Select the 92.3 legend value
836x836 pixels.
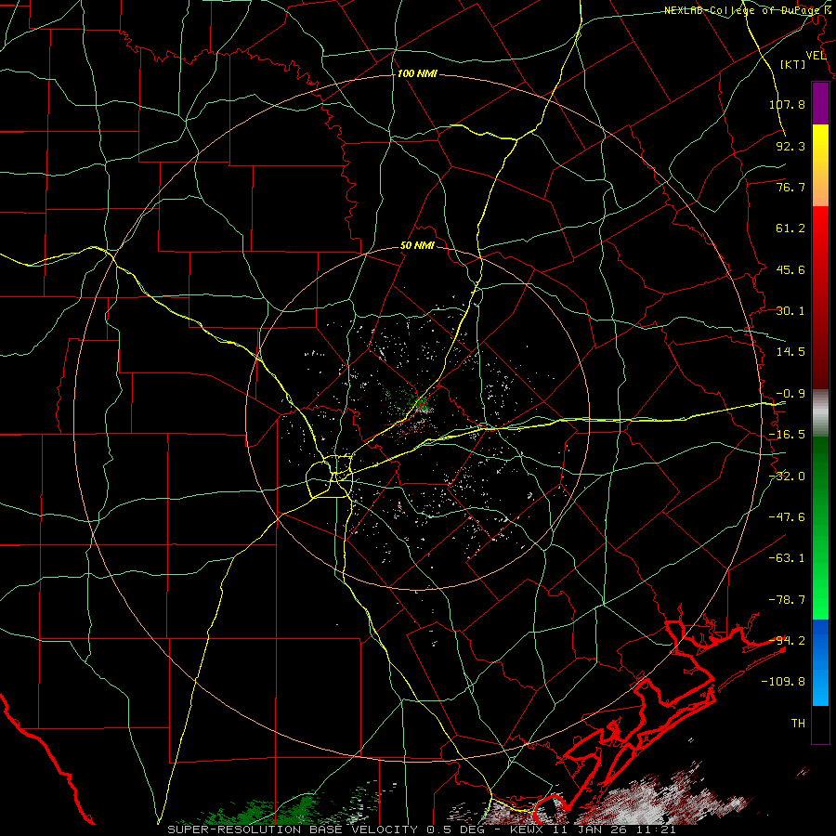click(790, 146)
